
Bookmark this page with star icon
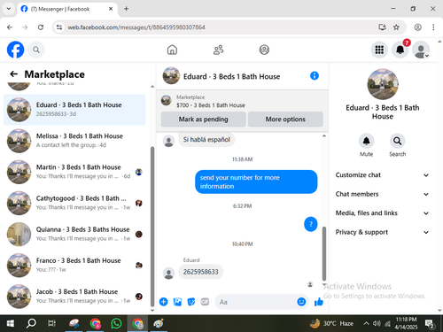(x=396, y=27)
